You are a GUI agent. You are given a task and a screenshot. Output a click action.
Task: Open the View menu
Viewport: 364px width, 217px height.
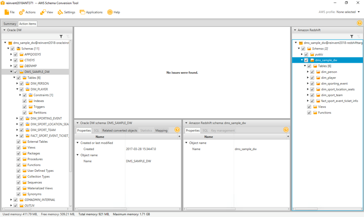[x=46, y=12]
